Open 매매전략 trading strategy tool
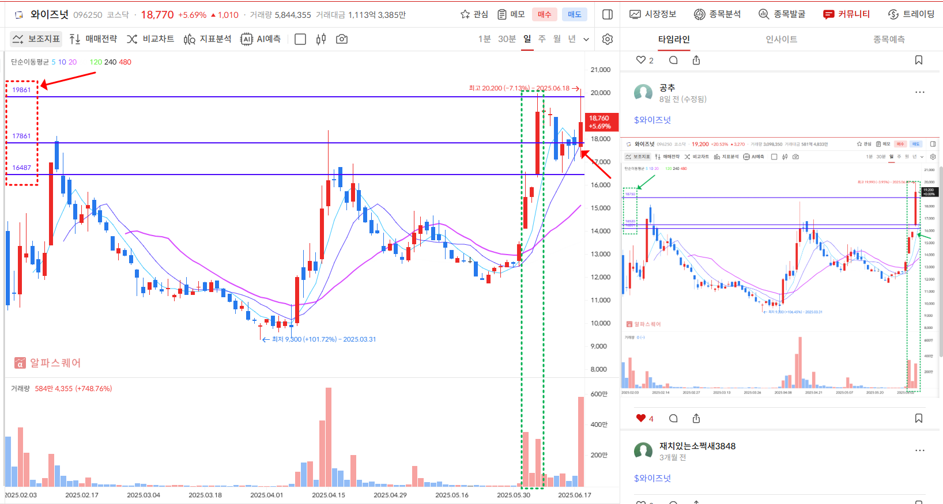 point(93,39)
